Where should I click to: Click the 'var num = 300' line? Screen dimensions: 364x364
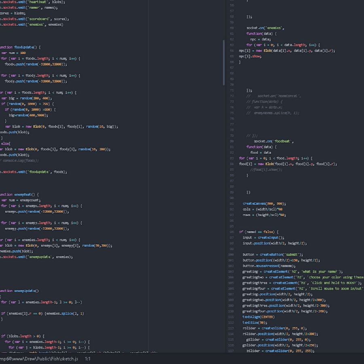tap(14, 53)
